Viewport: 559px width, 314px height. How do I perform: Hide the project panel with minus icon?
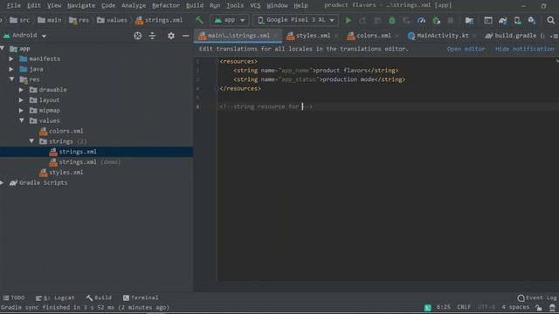pos(186,36)
